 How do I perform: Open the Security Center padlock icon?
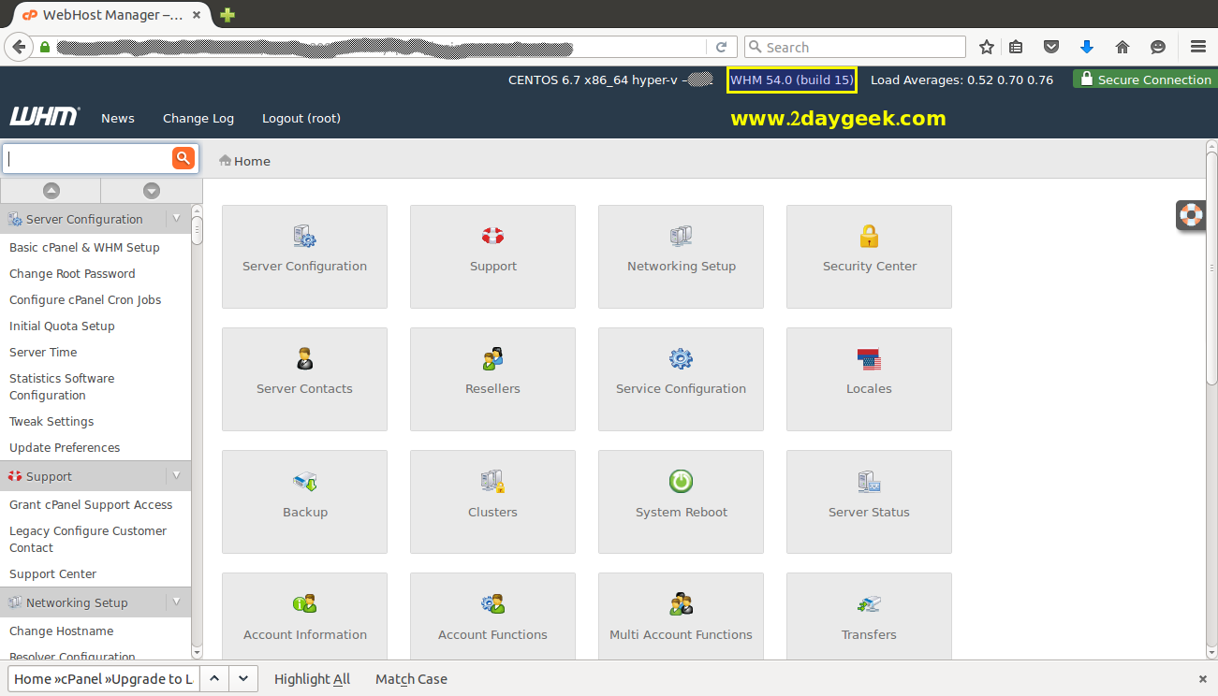pos(869,236)
